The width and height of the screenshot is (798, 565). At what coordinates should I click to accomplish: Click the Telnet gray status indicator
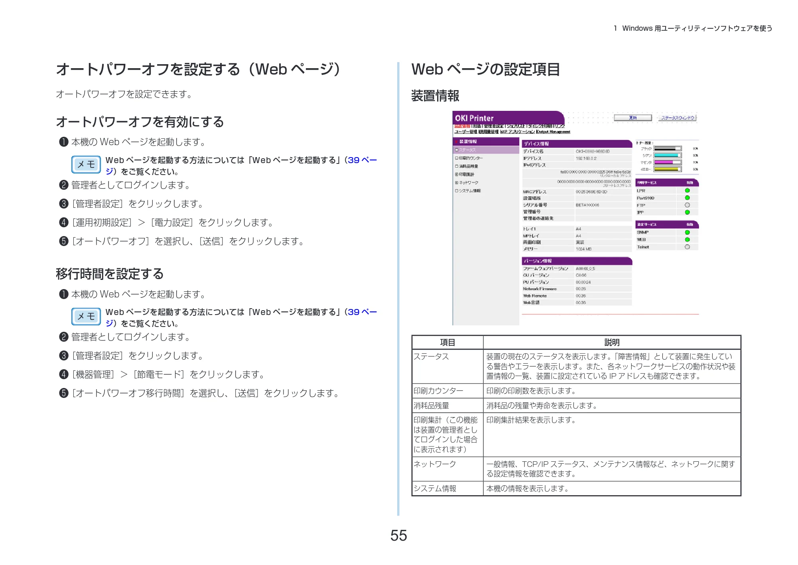[687, 247]
